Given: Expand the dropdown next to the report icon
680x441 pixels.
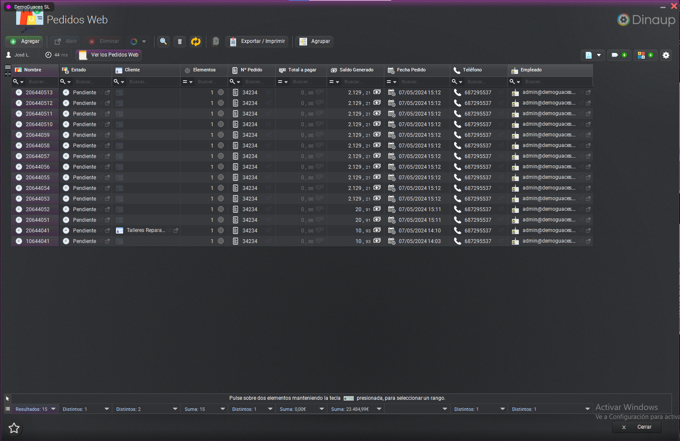Looking at the screenshot, I should click(599, 55).
